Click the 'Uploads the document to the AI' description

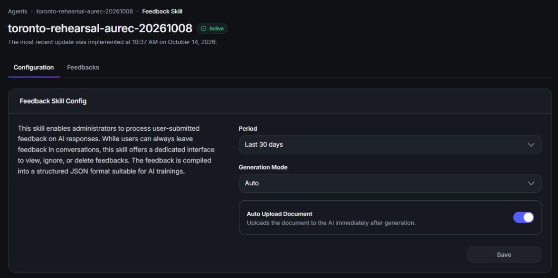[331, 223]
